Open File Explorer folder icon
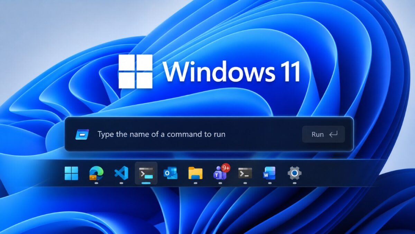Image resolution: width=415 pixels, height=234 pixels. click(195, 173)
